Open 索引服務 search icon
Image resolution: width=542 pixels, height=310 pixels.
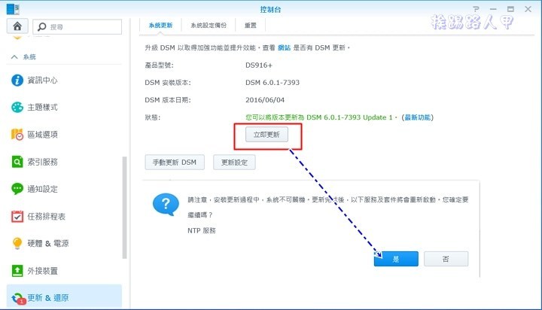tap(17, 162)
